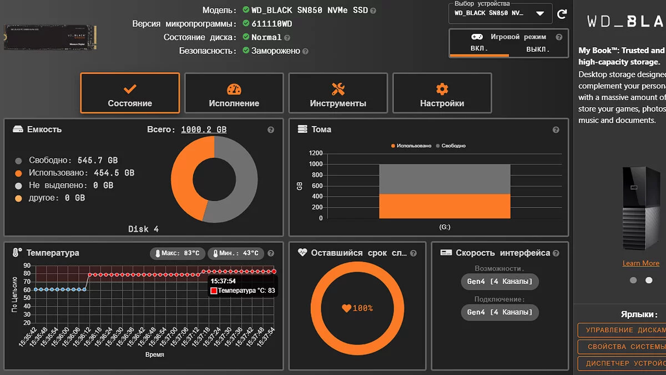The height and width of the screenshot is (375, 666).
Task: Turn gaming mode on with ВКЛ.
Action: 479,49
